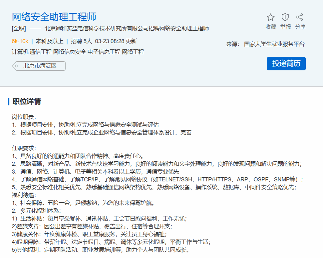The height and width of the screenshot is (258, 323).
Task: Click source 国家大学生就业服务平台
Action: coord(274,44)
